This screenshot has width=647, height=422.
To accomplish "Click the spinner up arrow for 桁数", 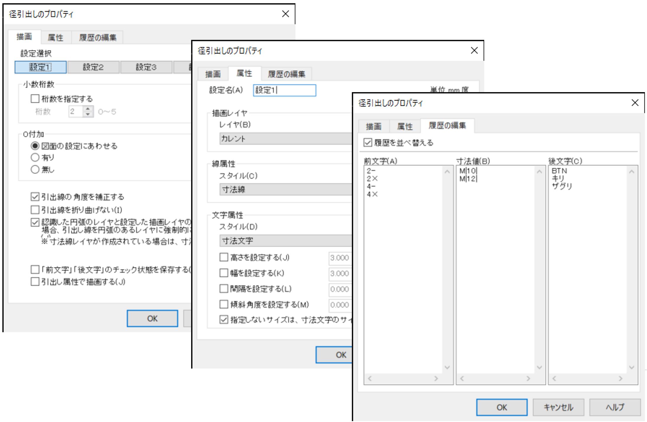I will click(x=88, y=109).
